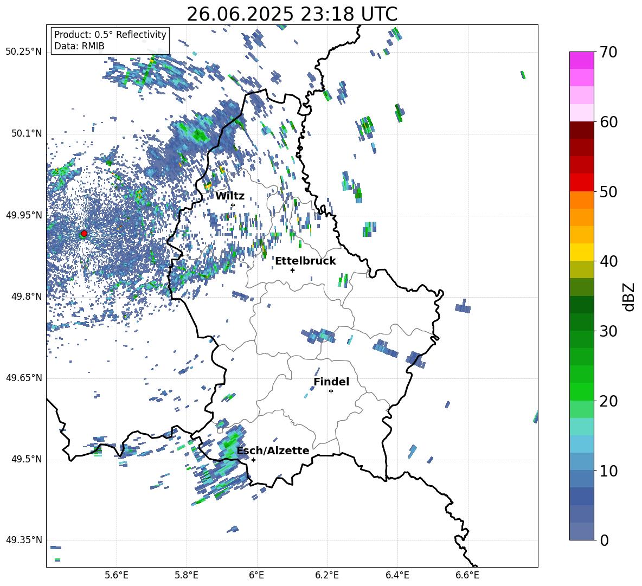
Task: Click the 6°E longitude label
Action: click(x=256, y=576)
